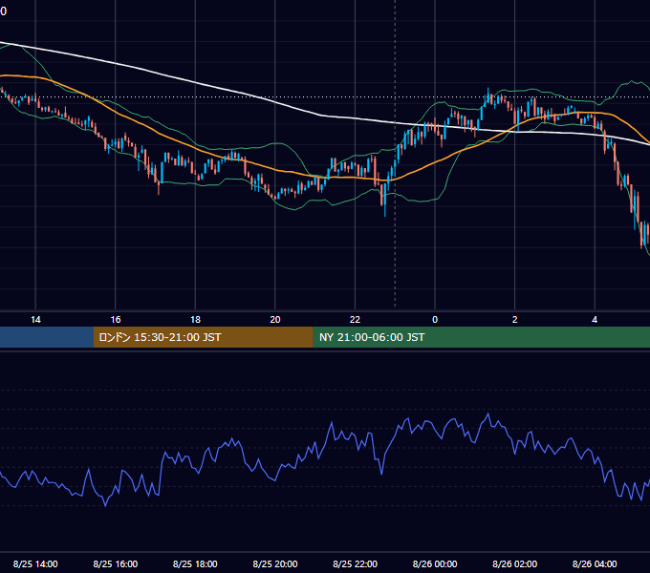Click the long-wick candle at dashed crosshair
The height and width of the screenshot is (573, 650).
tap(384, 195)
